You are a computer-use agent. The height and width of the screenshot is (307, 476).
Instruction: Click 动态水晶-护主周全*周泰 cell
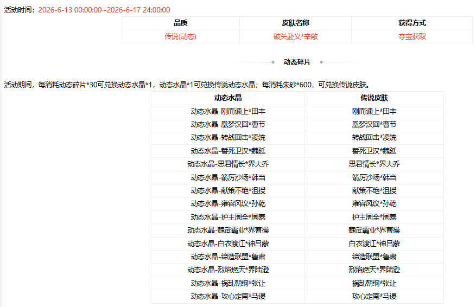[x=228, y=217]
